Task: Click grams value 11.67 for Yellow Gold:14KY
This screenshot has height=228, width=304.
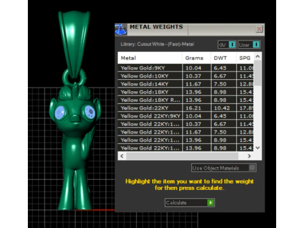Action: pyautogui.click(x=196, y=84)
